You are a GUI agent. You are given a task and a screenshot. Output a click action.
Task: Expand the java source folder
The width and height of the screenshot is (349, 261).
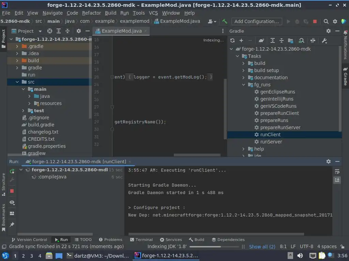[x=29, y=96]
